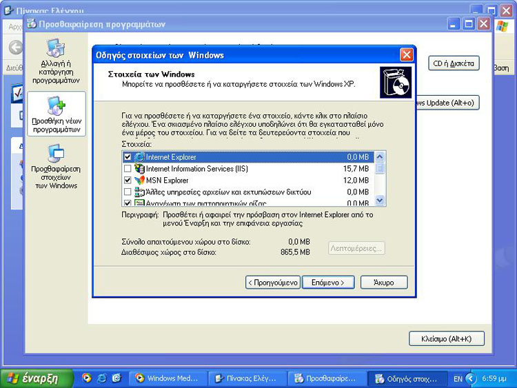This screenshot has height=388, width=517.
Task: Uncheck the MSN Explorer checkbox
Action: click(128, 181)
